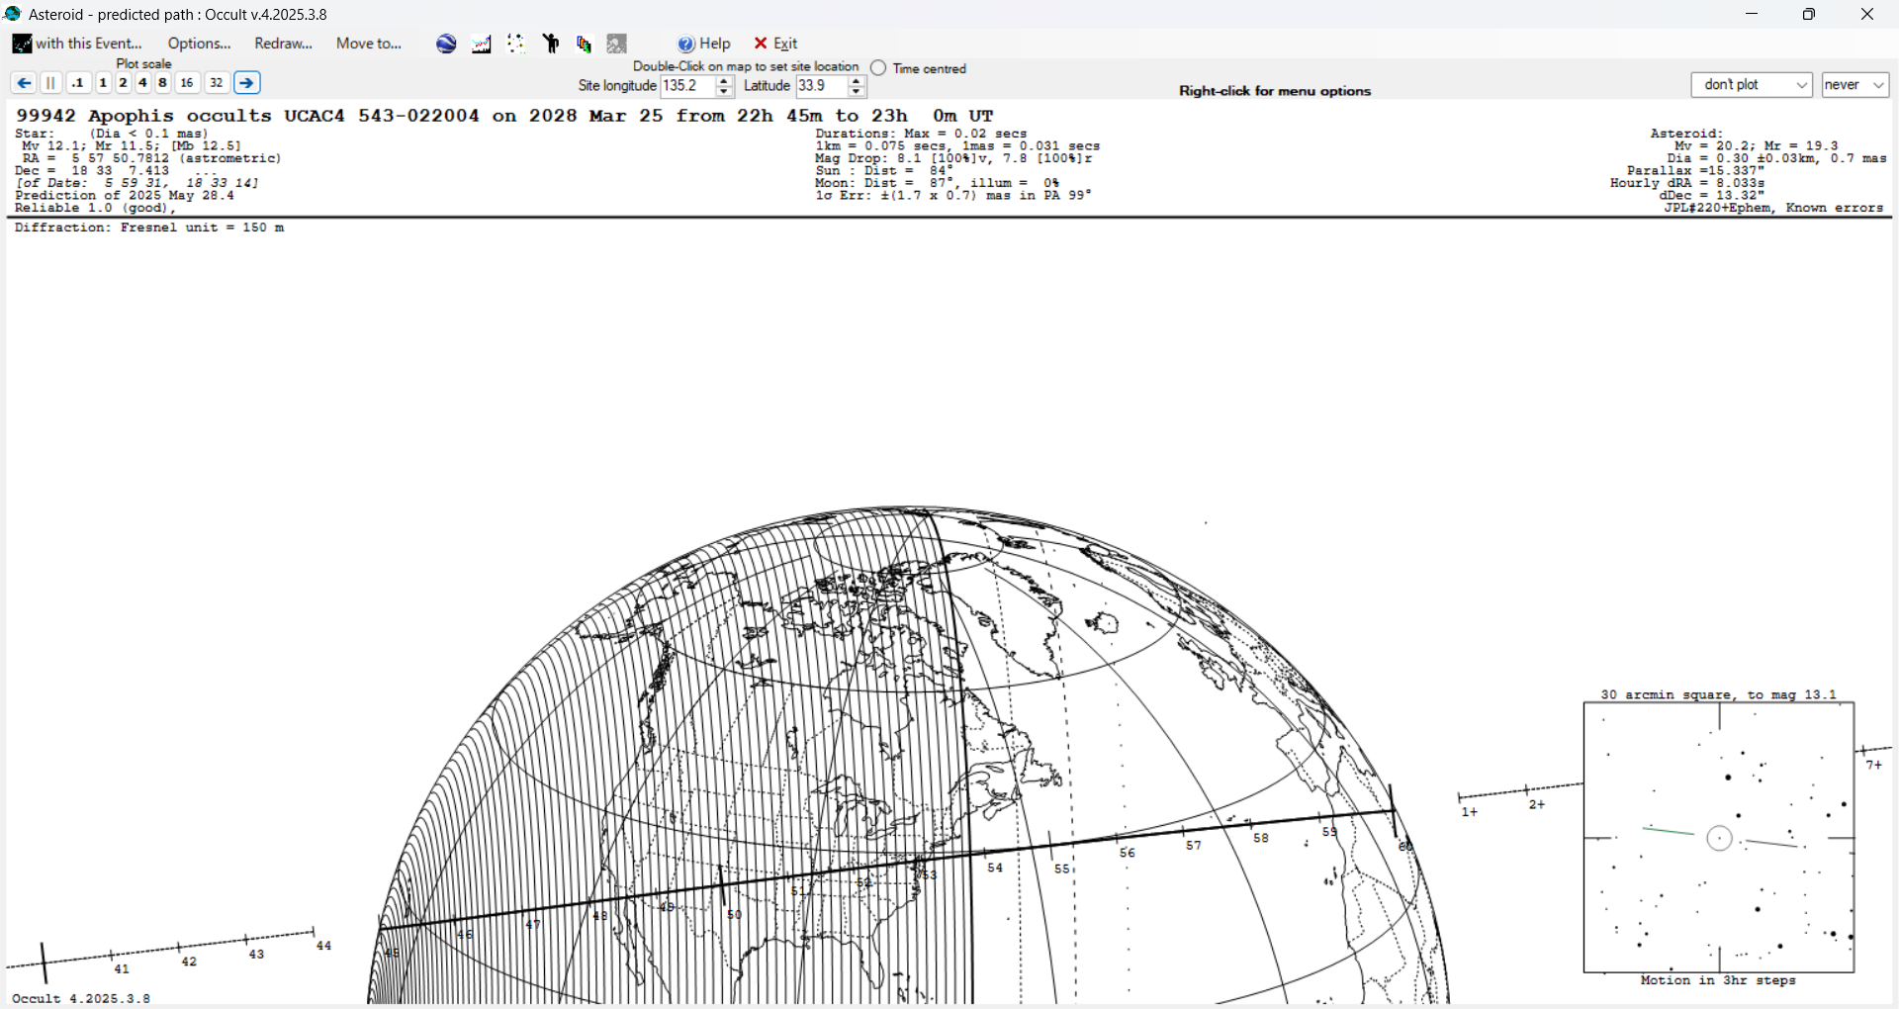Image resolution: width=1899 pixels, height=1009 pixels.
Task: Go to previous event with left arrow
Action: (x=24, y=83)
